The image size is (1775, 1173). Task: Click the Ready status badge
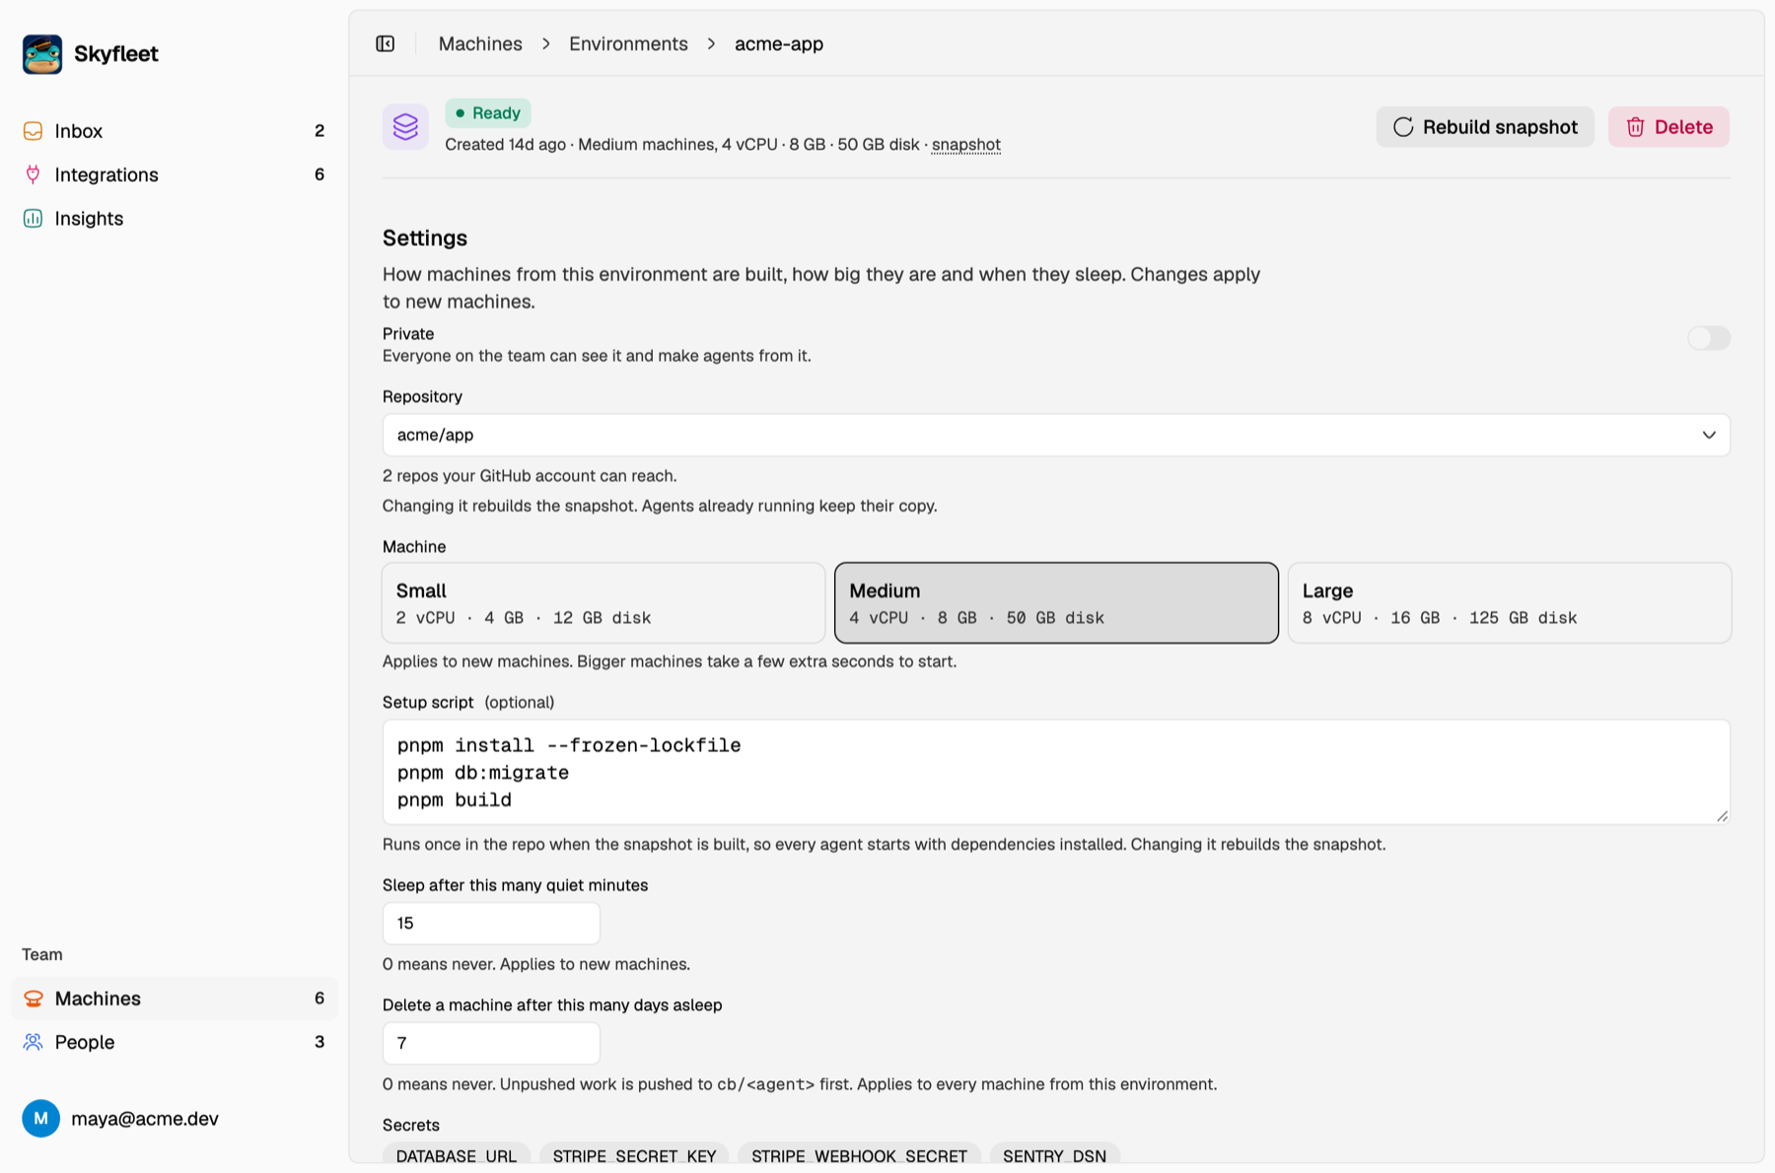click(488, 113)
